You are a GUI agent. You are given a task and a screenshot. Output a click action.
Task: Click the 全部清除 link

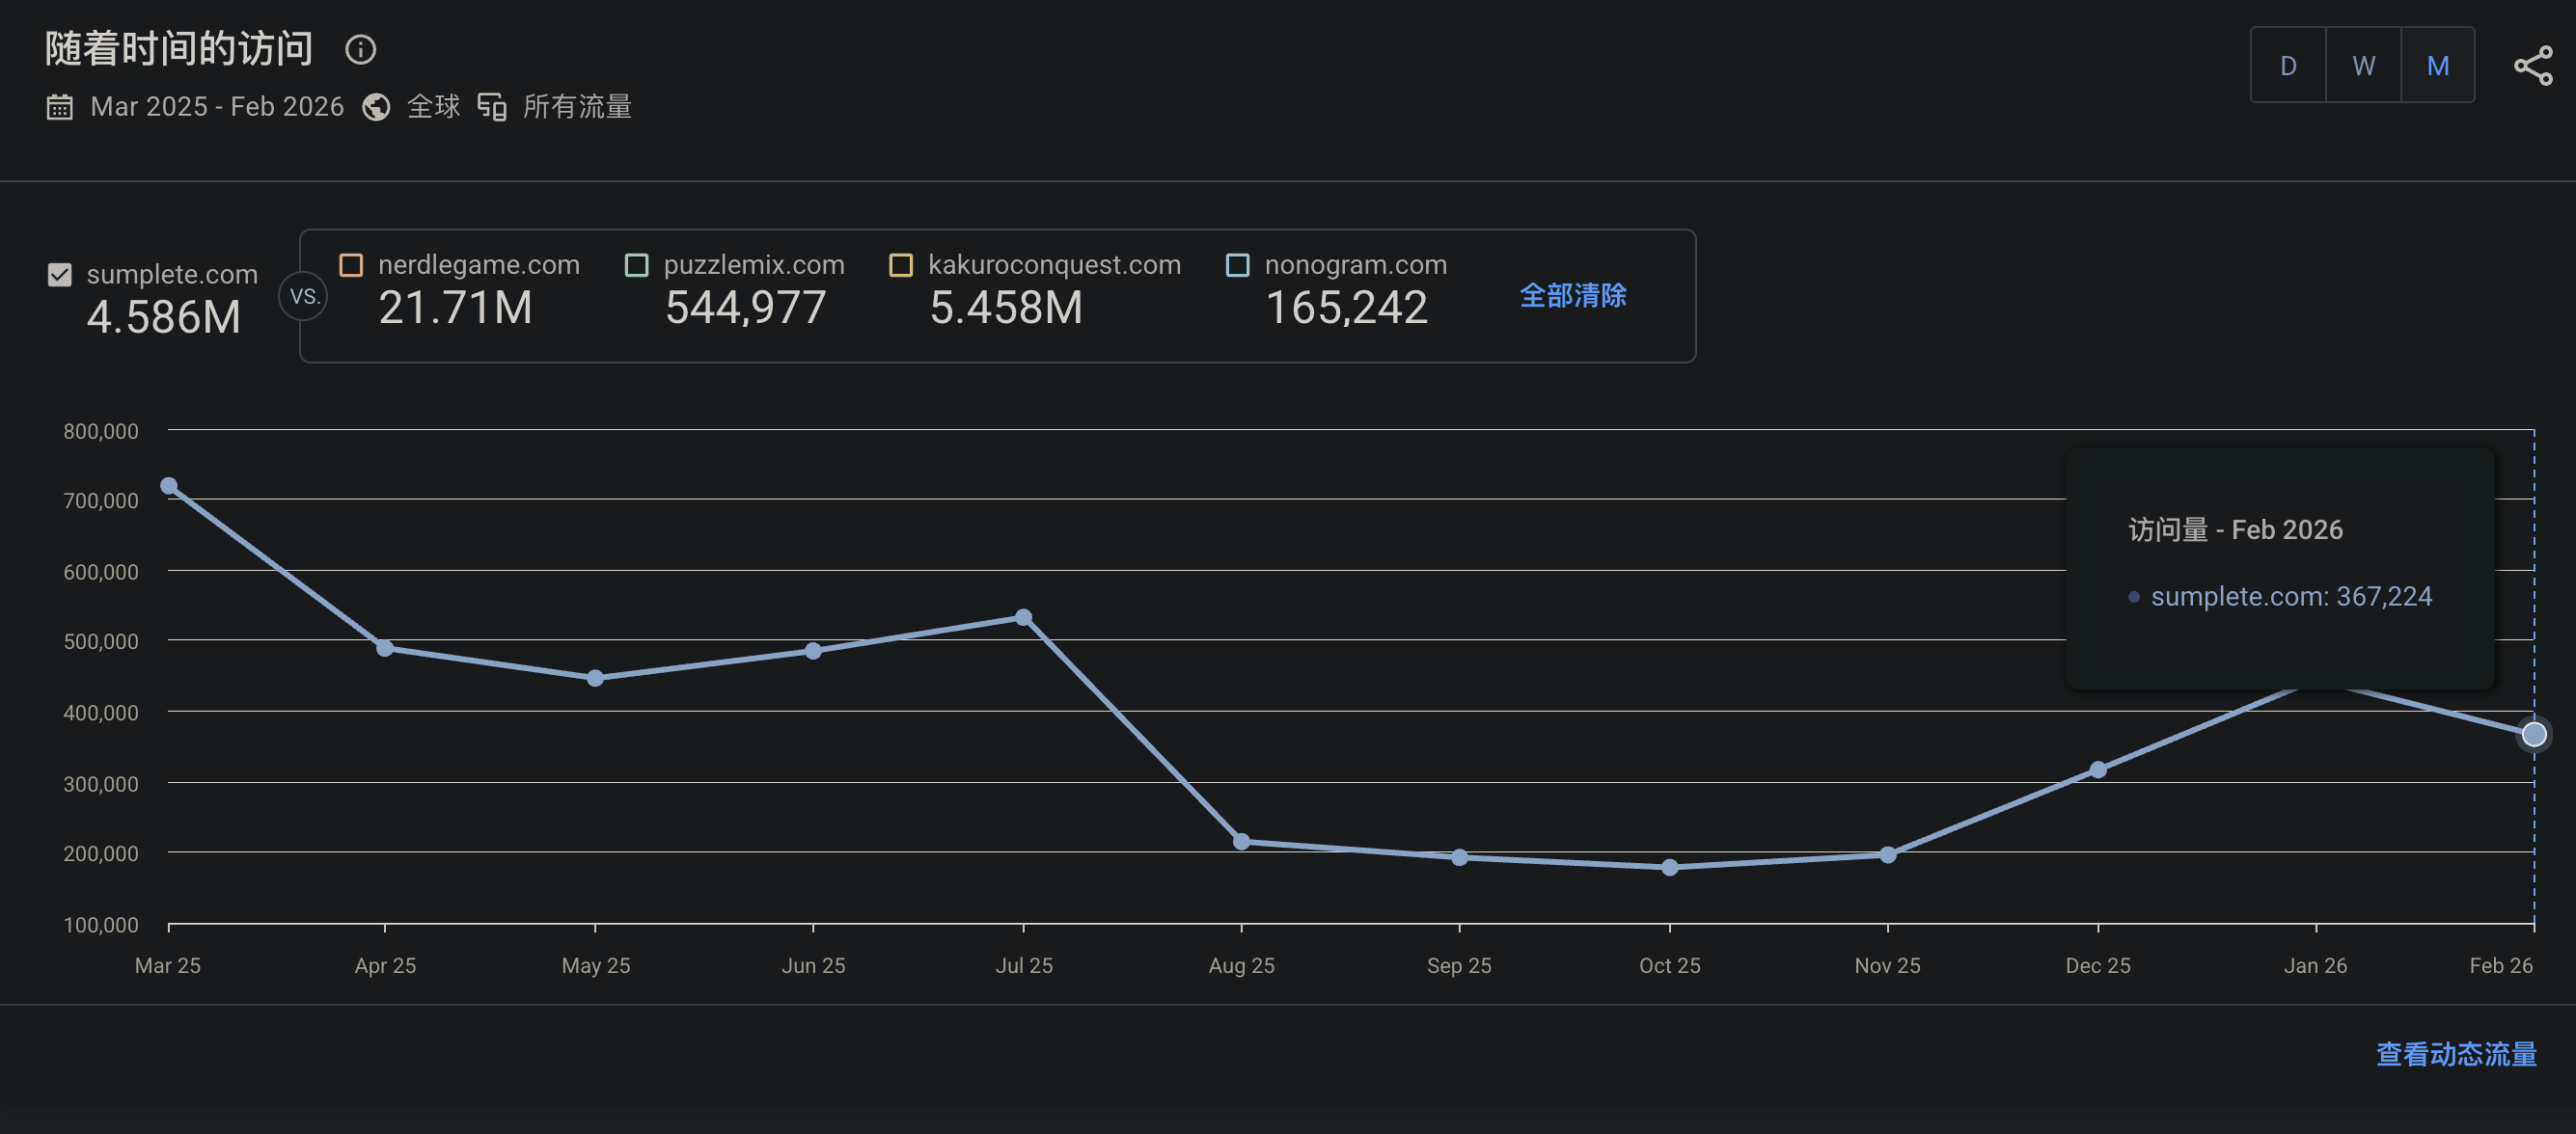[1573, 296]
